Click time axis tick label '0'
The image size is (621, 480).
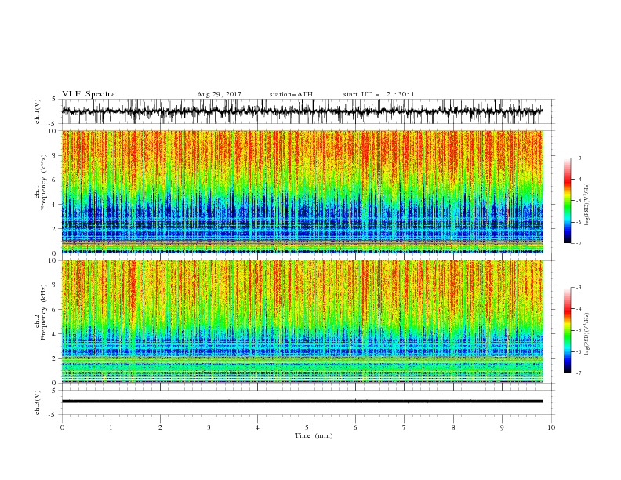62,427
